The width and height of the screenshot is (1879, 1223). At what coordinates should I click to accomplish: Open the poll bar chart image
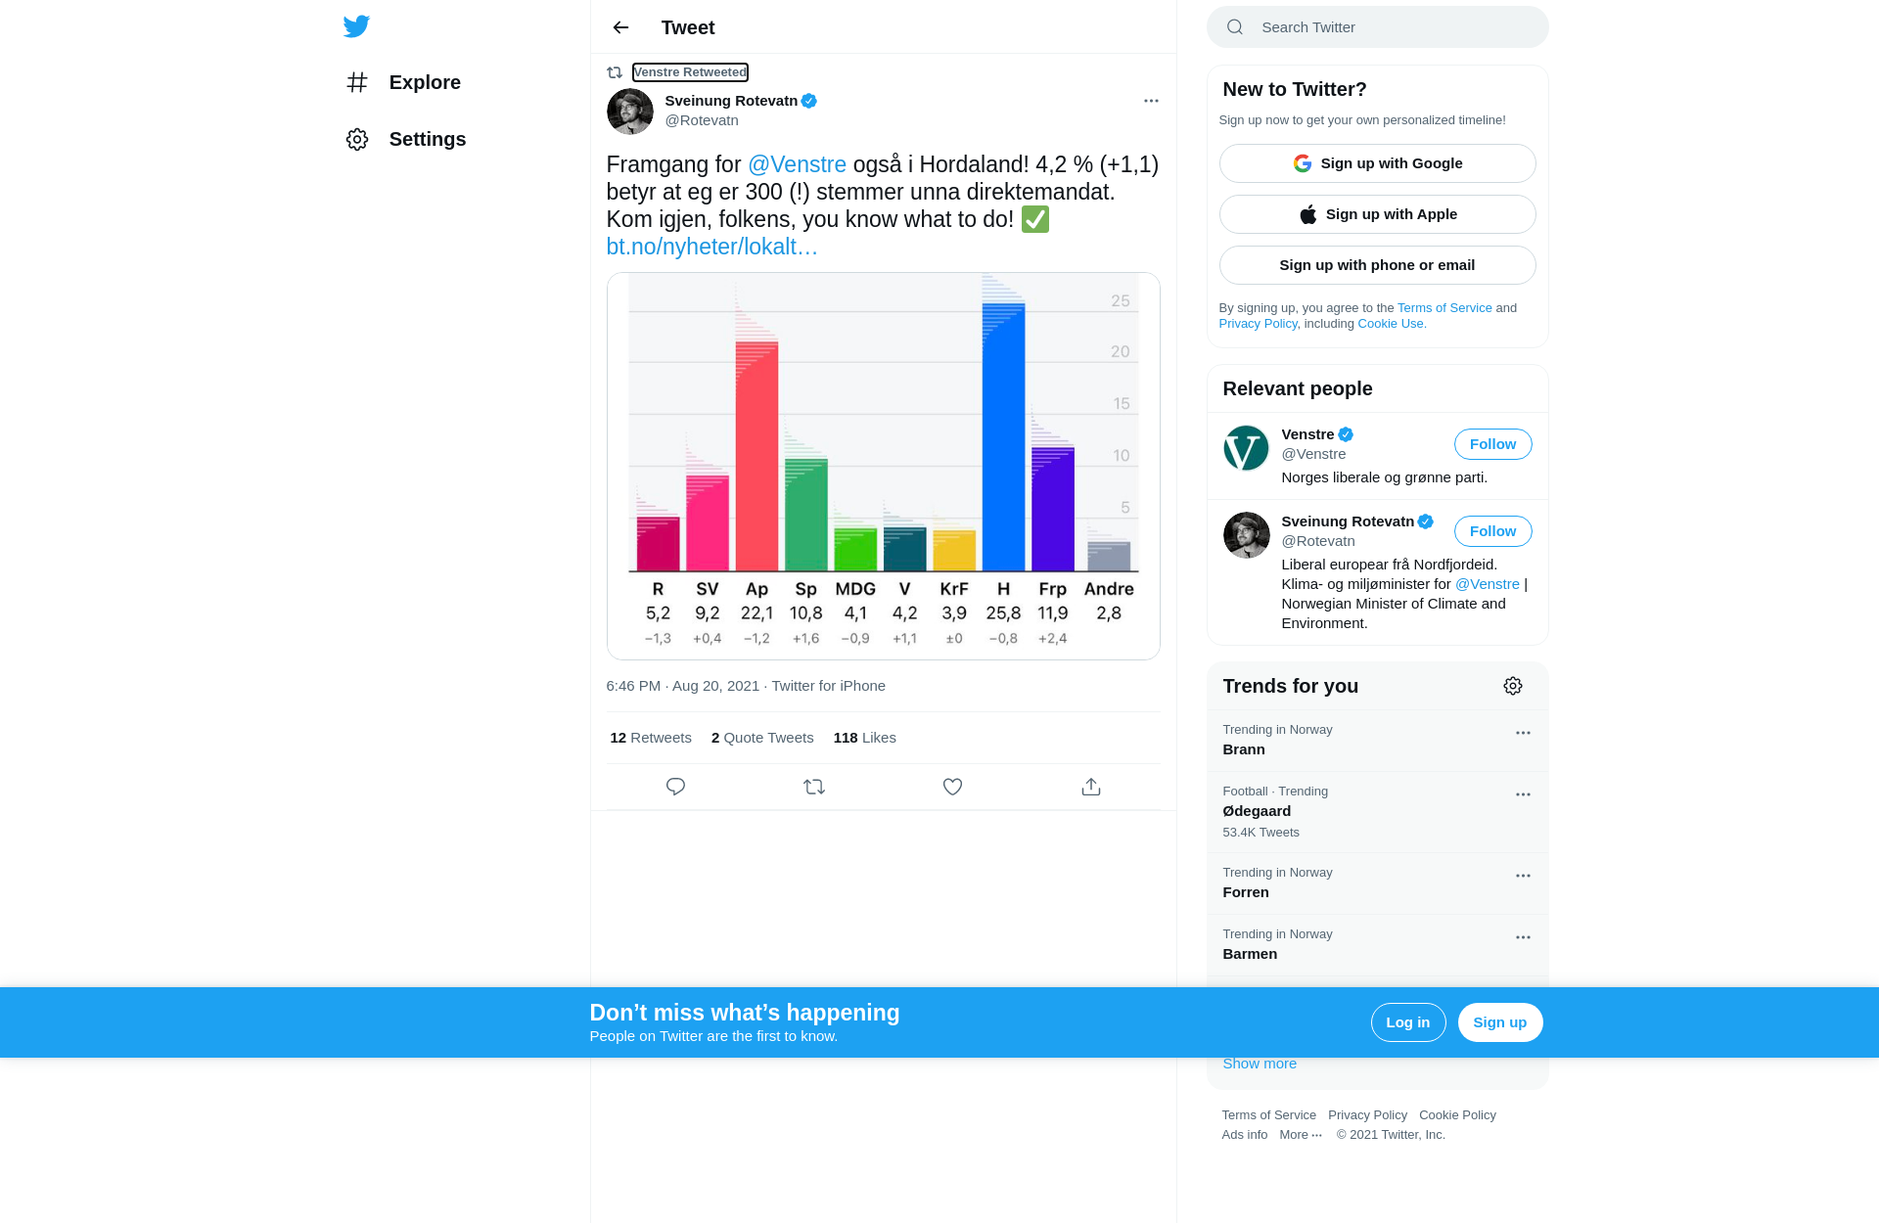coord(884,466)
